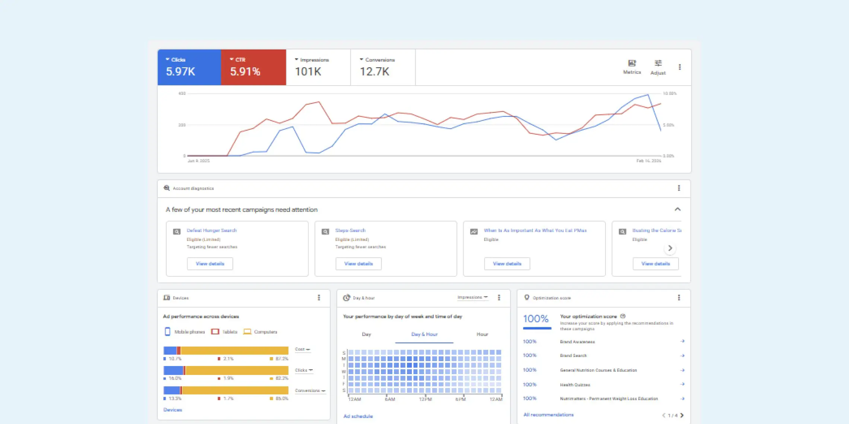Go to next recommendations page arrow

tap(682, 415)
